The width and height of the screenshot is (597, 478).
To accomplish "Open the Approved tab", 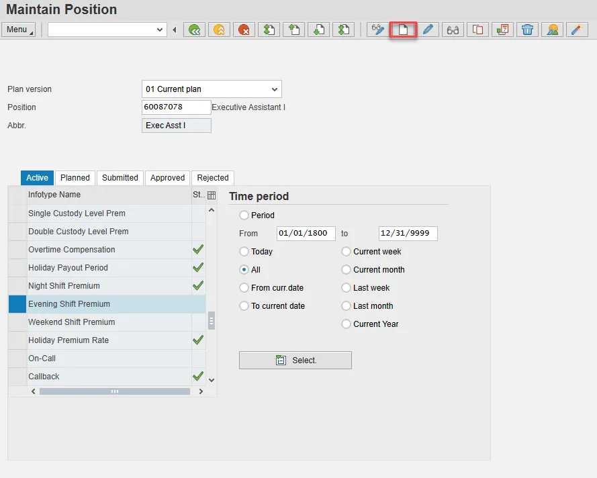I will [167, 178].
